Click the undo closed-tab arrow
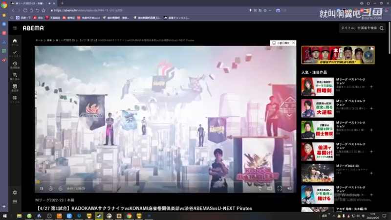391x220 pixels. (38, 10)
